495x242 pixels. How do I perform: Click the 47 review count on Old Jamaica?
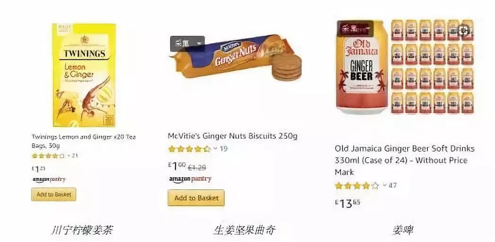pos(393,186)
